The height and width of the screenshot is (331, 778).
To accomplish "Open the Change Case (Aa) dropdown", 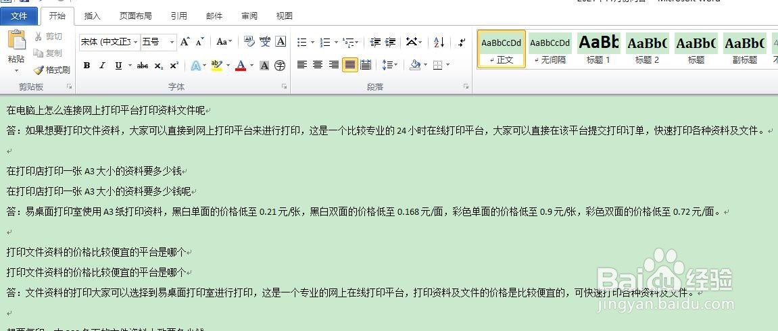I will coord(224,42).
